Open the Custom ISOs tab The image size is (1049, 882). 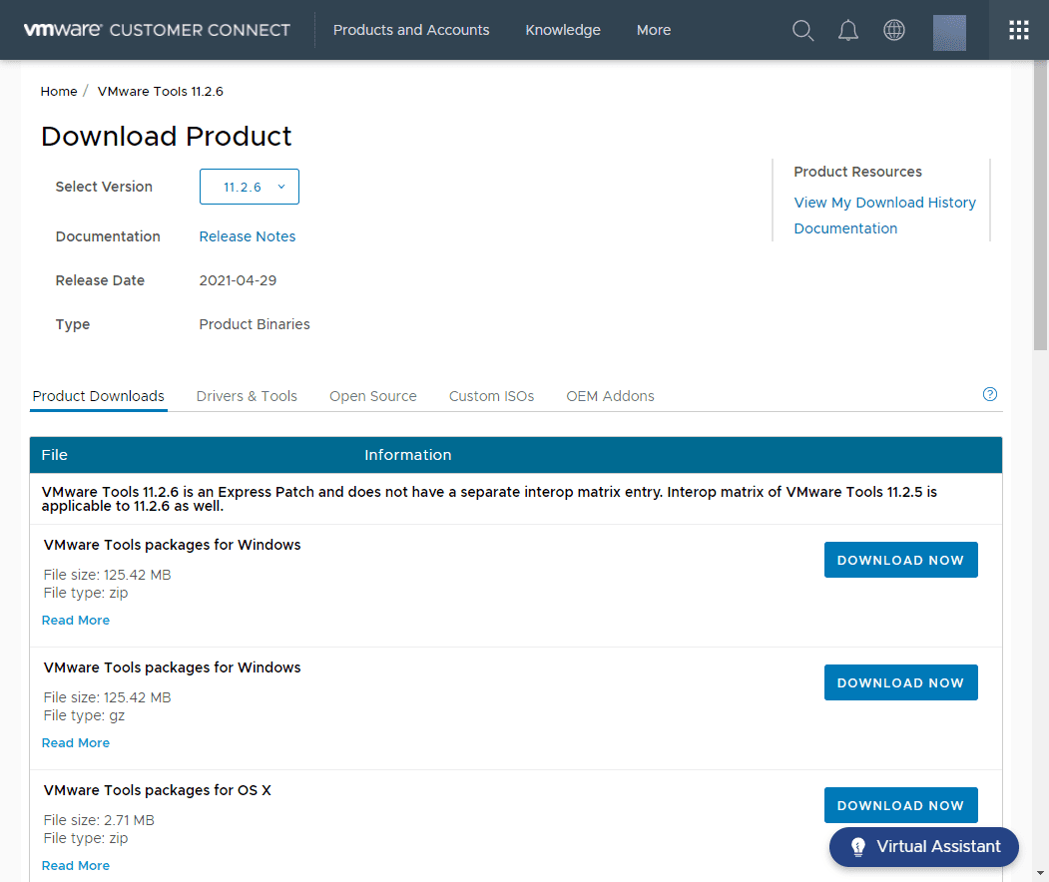(491, 396)
